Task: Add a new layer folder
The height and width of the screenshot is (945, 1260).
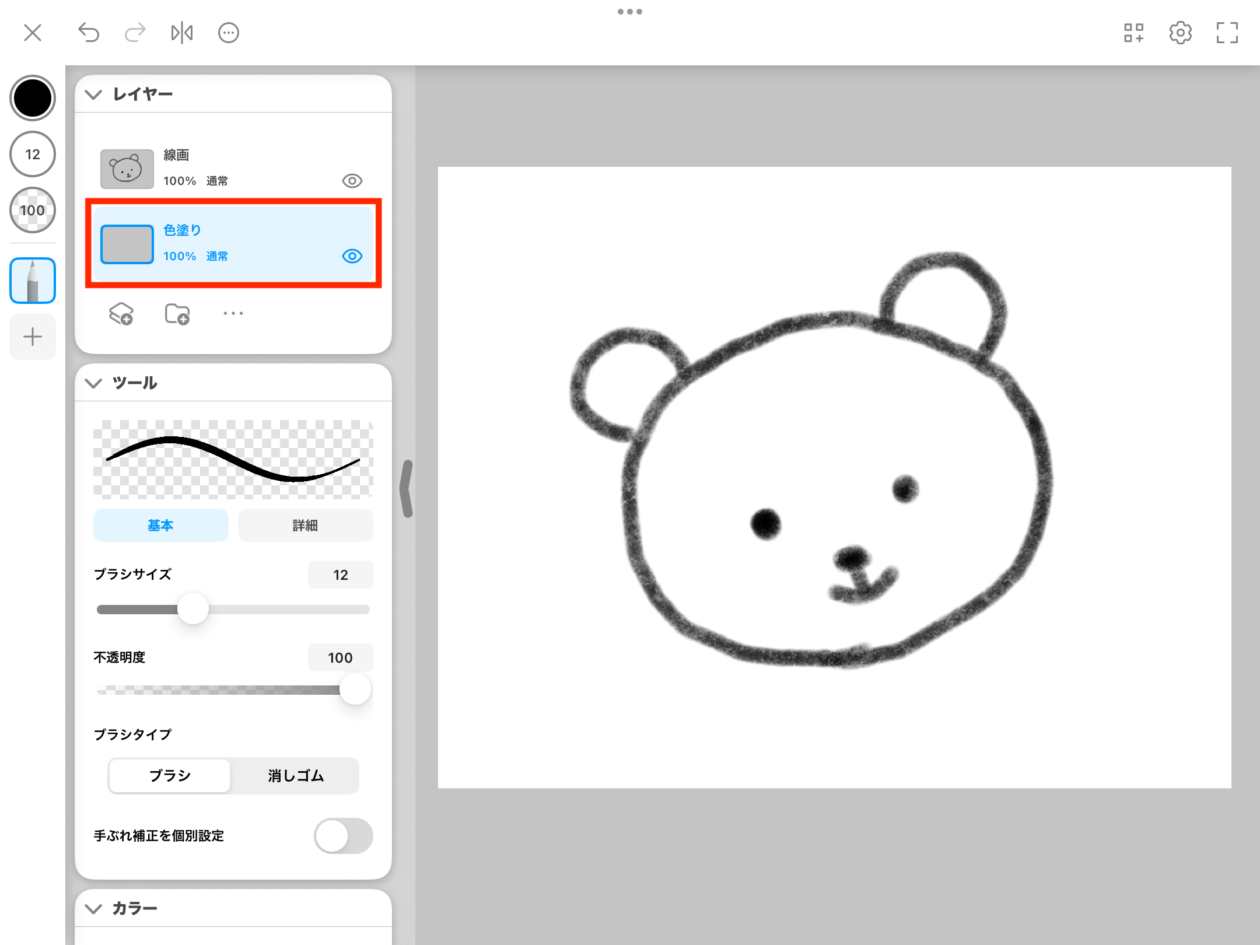Action: tap(177, 314)
